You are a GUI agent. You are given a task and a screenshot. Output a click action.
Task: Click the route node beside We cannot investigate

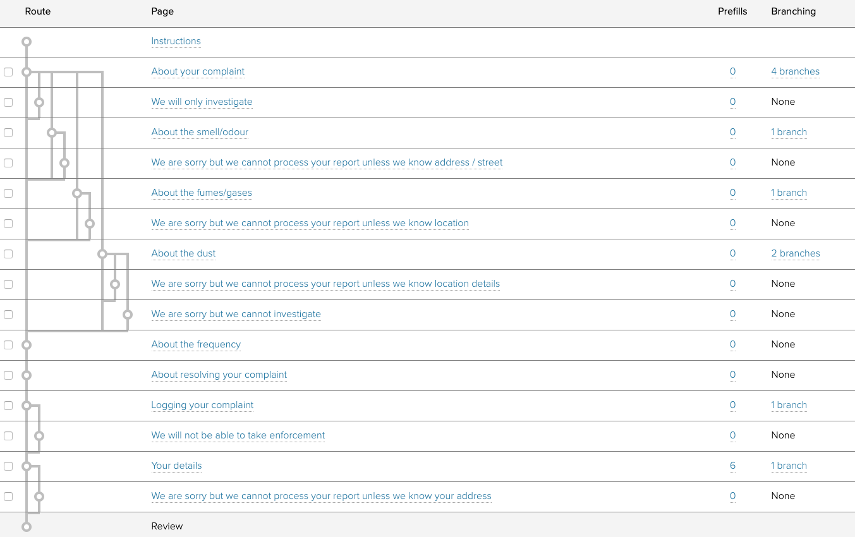127,315
